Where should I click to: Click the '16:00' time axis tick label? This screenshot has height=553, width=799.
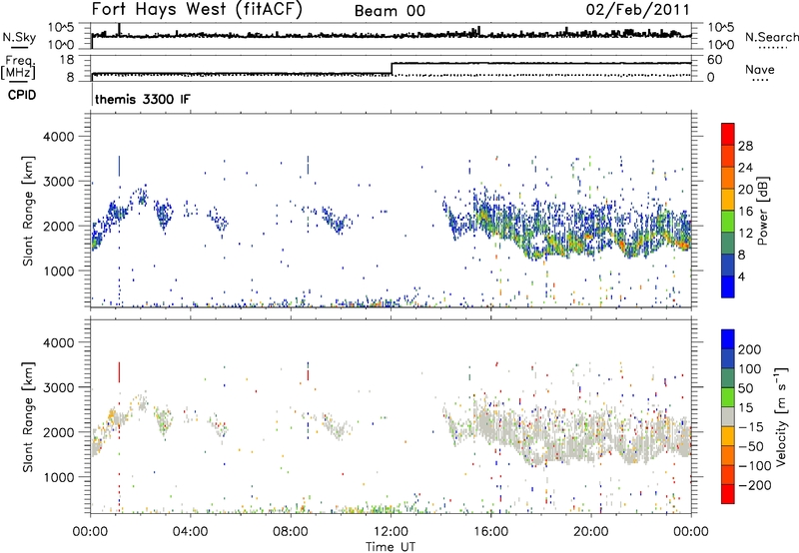[490, 531]
